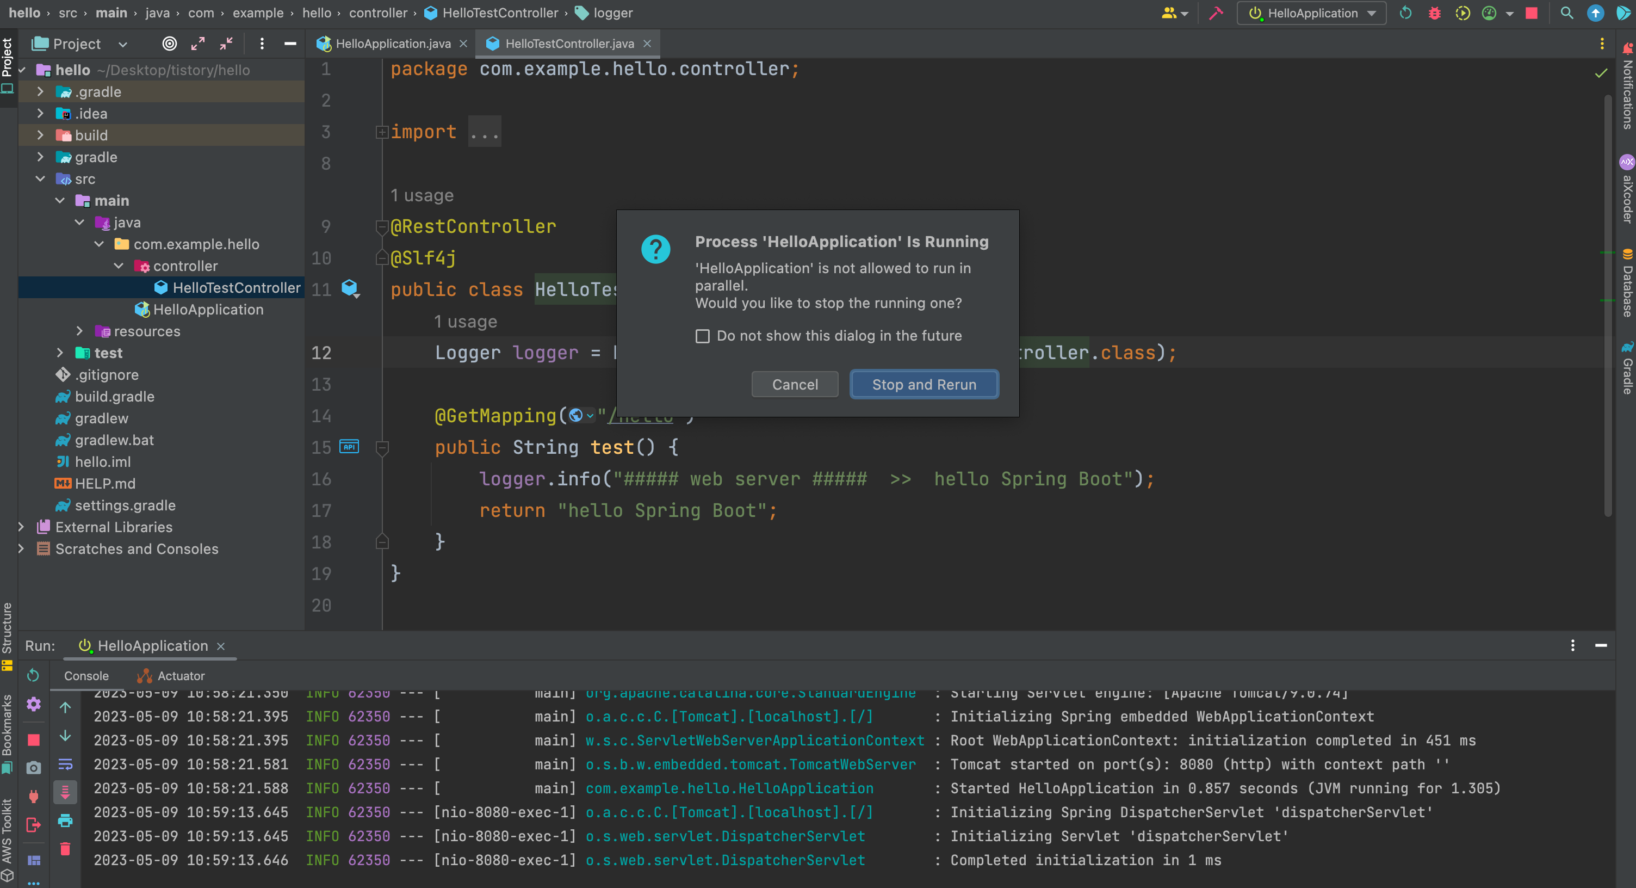The height and width of the screenshot is (888, 1636).
Task: Check 'Do not show this dialog in the future'
Action: point(702,336)
